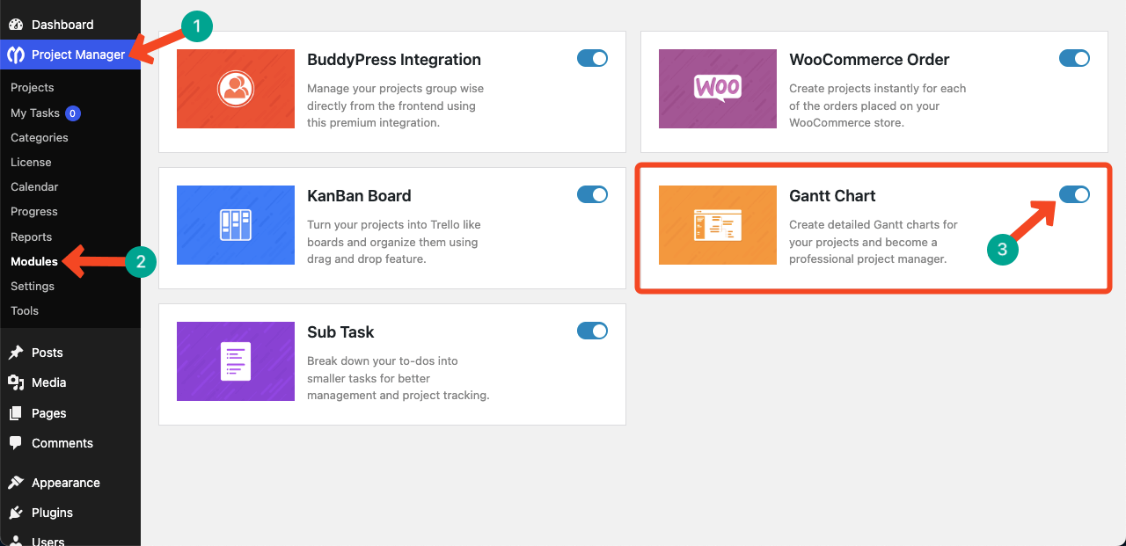1126x546 pixels.
Task: Click the Posts pin icon
Action: [x=16, y=353]
